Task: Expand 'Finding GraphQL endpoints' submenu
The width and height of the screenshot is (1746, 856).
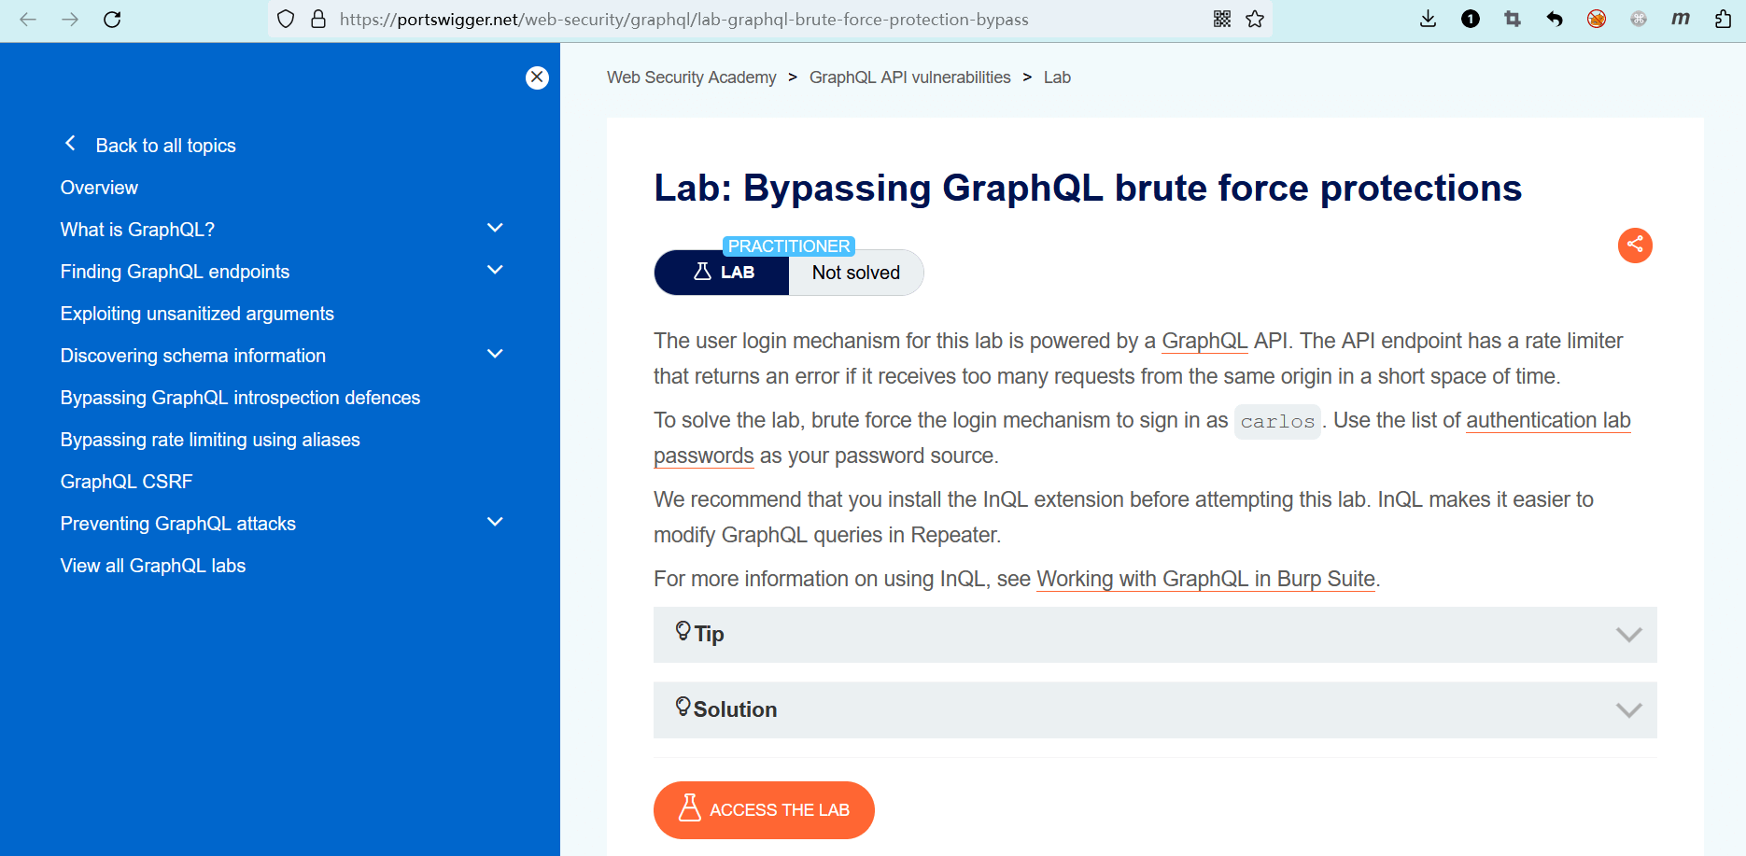Action: click(495, 271)
